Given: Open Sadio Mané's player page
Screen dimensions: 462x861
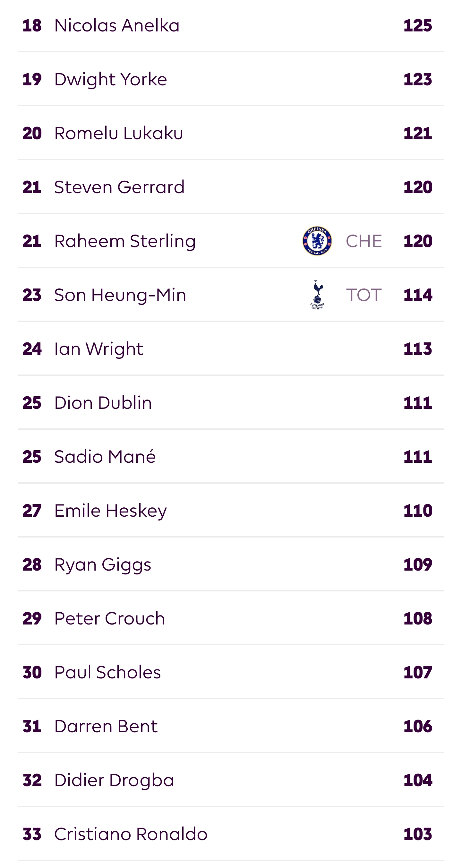Looking at the screenshot, I should pyautogui.click(x=105, y=457).
